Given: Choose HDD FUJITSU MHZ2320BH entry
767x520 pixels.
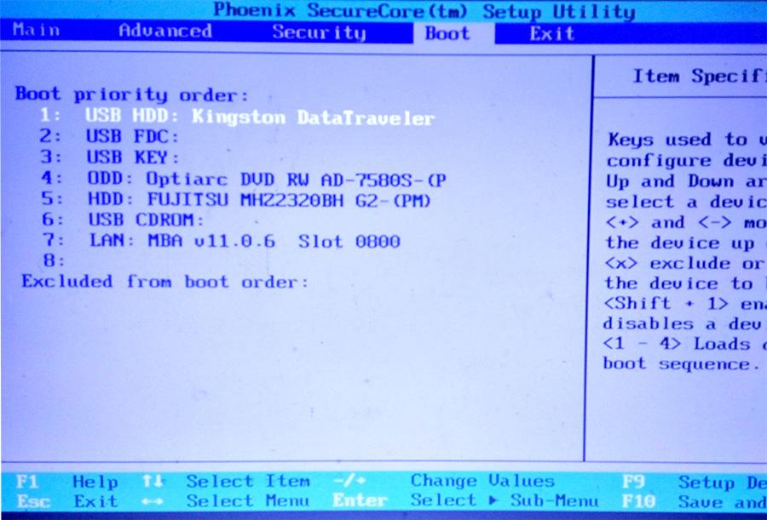Looking at the screenshot, I should pos(259,201).
